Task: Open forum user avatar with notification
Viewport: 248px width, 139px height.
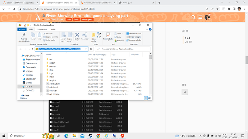Action: 207,17
